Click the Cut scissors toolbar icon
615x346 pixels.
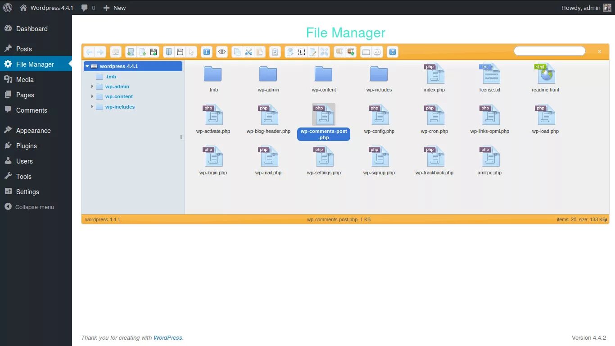[x=249, y=52]
